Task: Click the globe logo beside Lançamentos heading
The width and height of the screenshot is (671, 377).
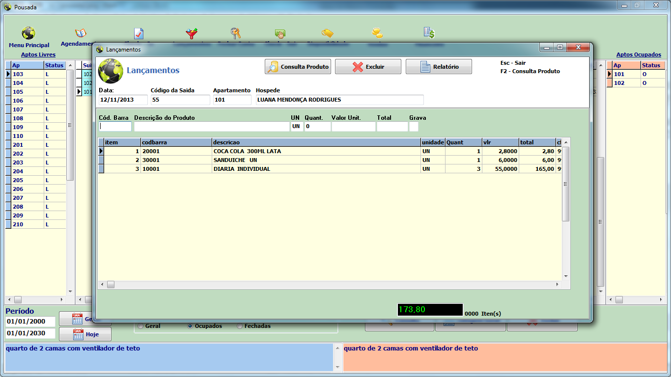Action: coord(111,71)
